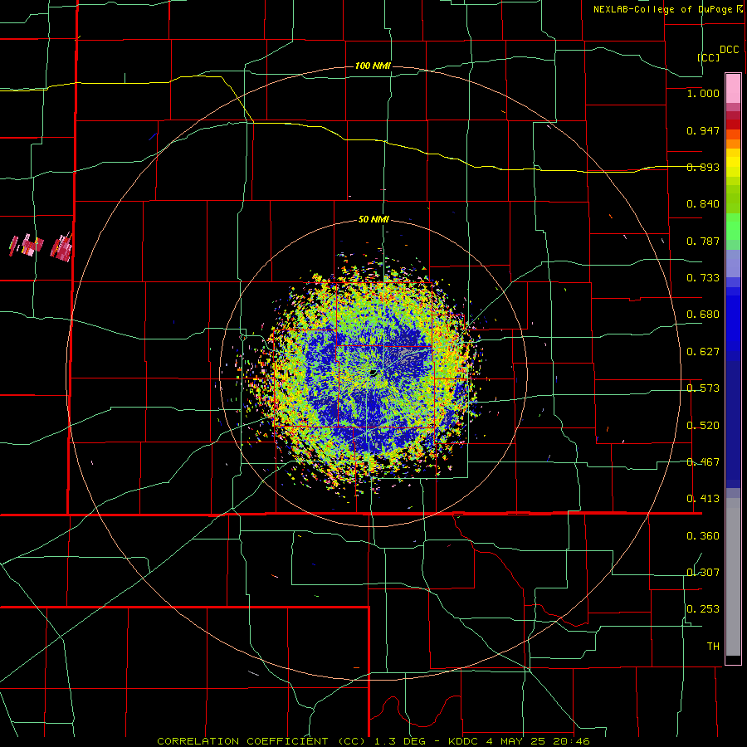Select the 0.360 scale value

point(703,536)
